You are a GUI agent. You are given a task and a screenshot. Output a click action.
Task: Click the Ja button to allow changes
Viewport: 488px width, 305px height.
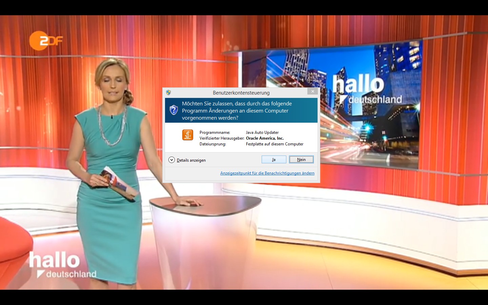274,160
